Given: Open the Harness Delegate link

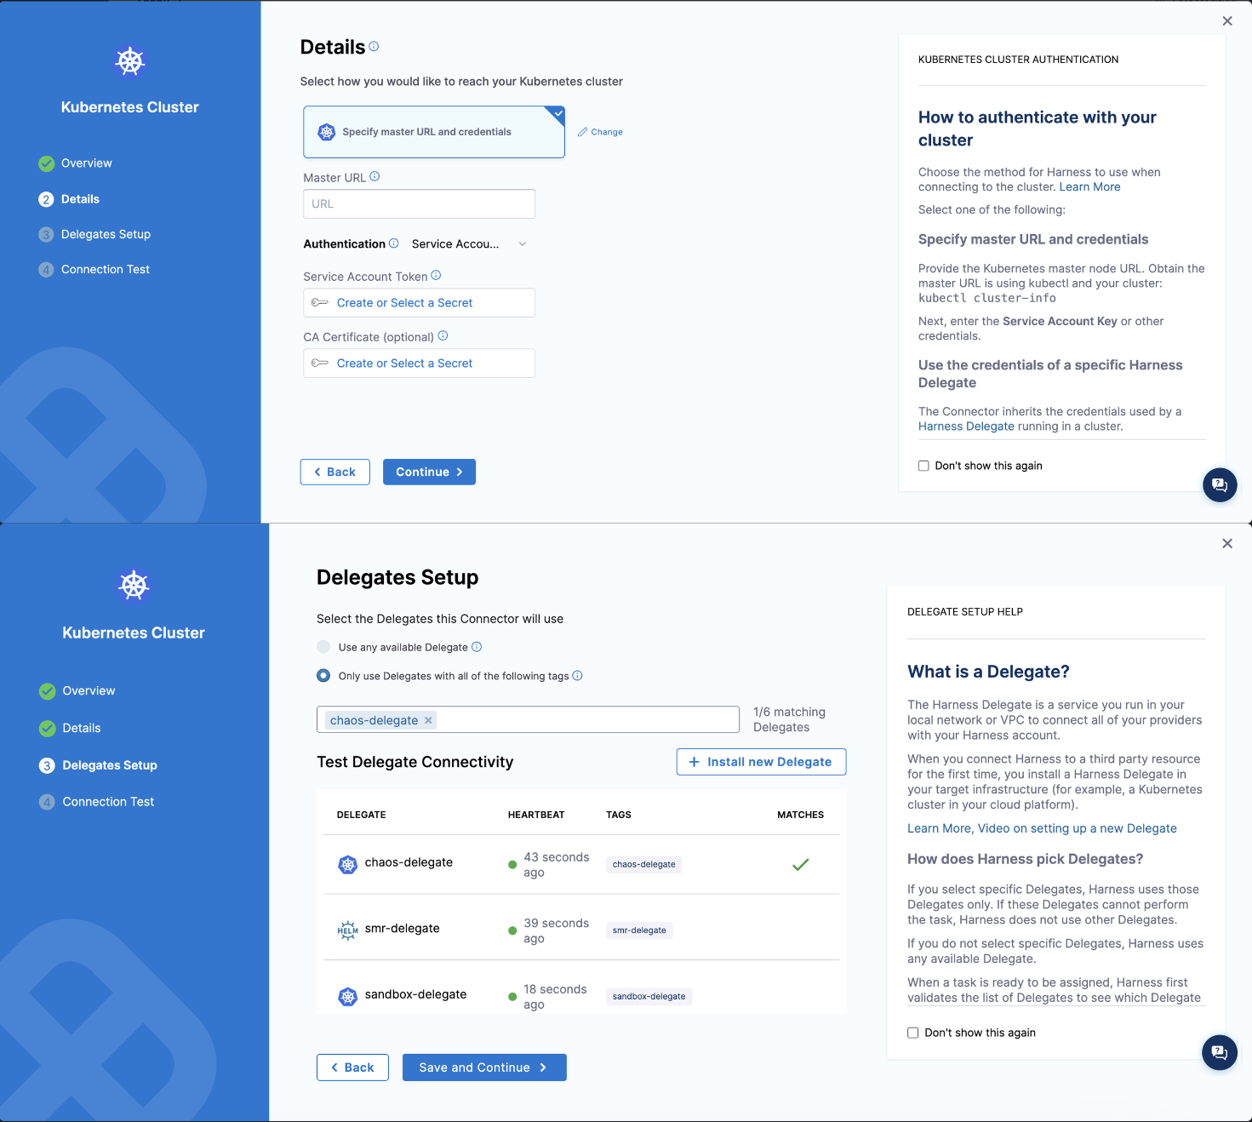Looking at the screenshot, I should pos(966,426).
